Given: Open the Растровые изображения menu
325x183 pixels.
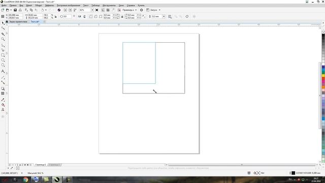Looking at the screenshot, I should 69,6.
